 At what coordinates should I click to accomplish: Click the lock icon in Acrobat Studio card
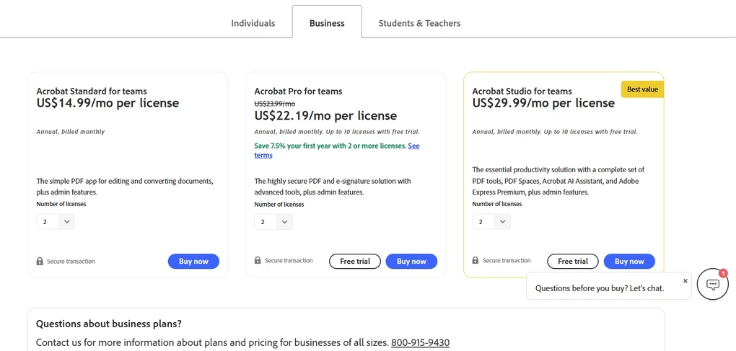pos(476,260)
